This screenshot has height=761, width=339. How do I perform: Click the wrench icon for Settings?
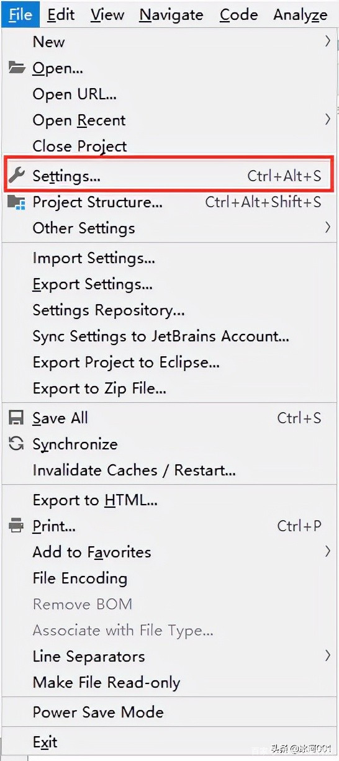[17, 176]
